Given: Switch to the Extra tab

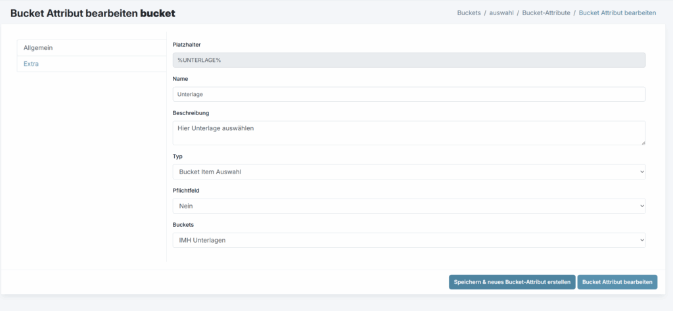Looking at the screenshot, I should [32, 64].
